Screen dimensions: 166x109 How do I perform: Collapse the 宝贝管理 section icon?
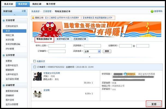pos(4,55)
